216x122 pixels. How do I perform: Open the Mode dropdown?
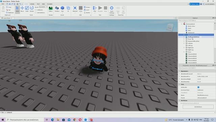[x=43, y=7]
